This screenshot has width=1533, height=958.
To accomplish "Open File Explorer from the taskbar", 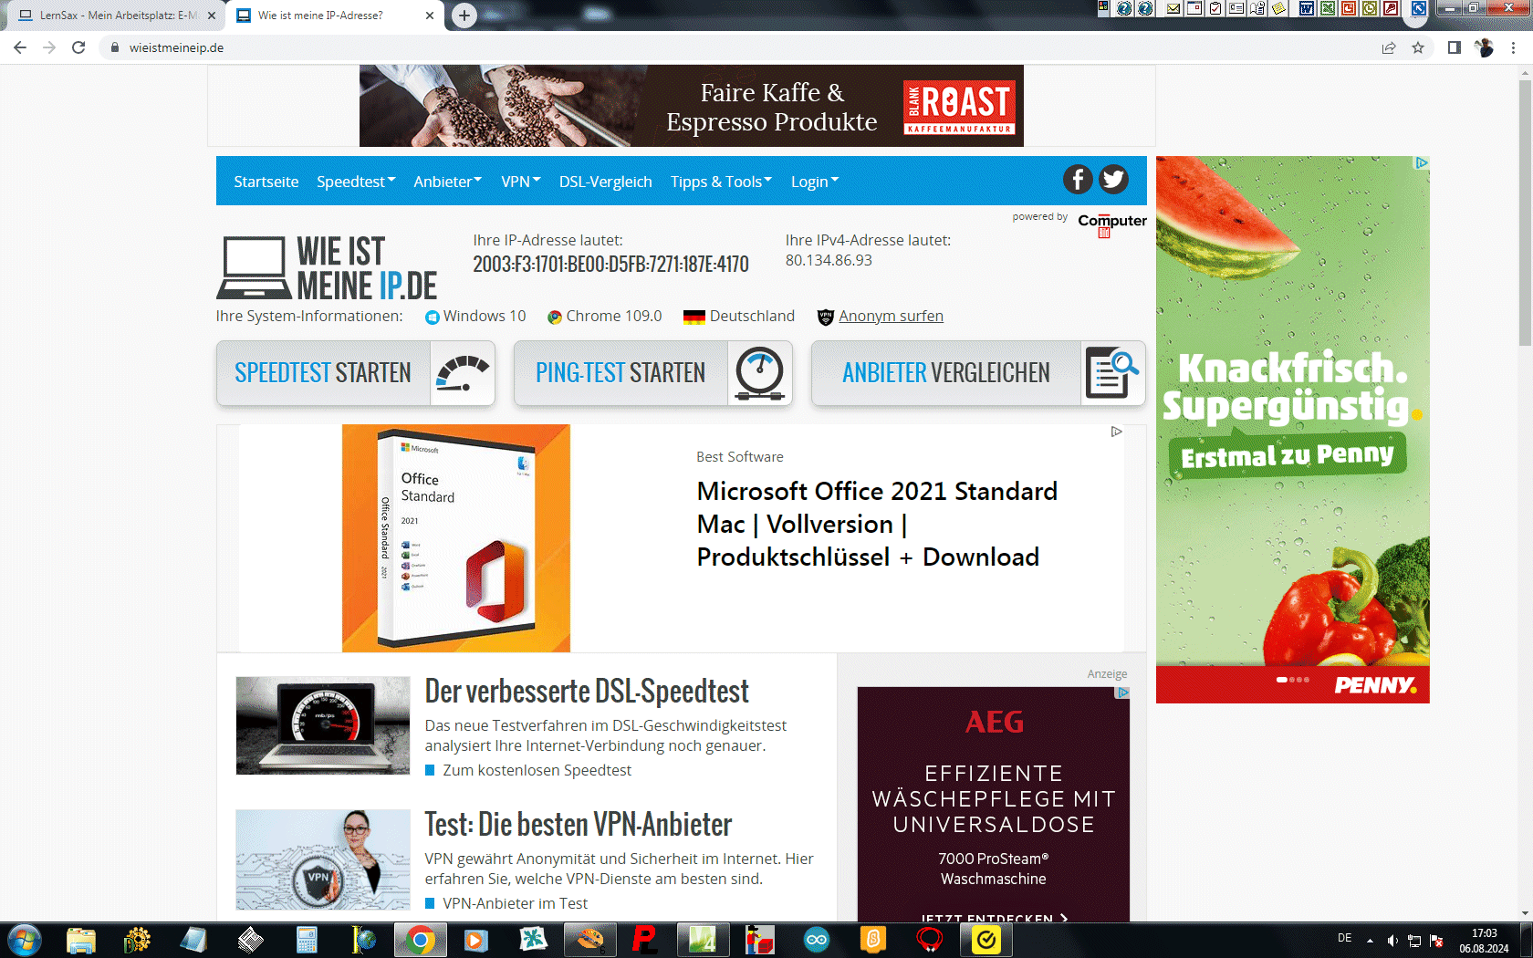I will (x=81, y=940).
